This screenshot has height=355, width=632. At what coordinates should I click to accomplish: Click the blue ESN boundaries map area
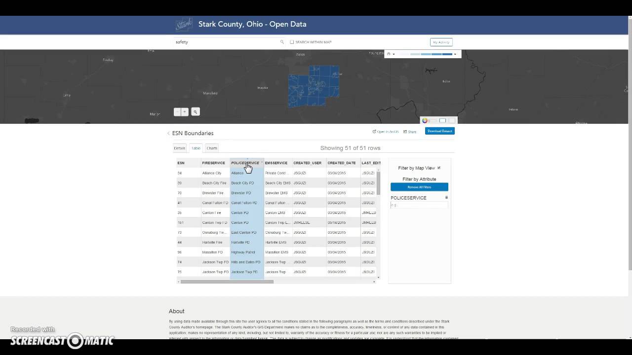[x=314, y=86]
